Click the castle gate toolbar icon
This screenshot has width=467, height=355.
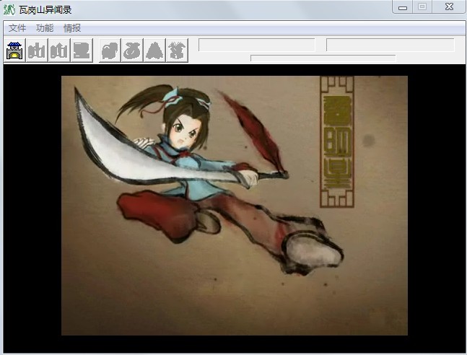tap(14, 51)
